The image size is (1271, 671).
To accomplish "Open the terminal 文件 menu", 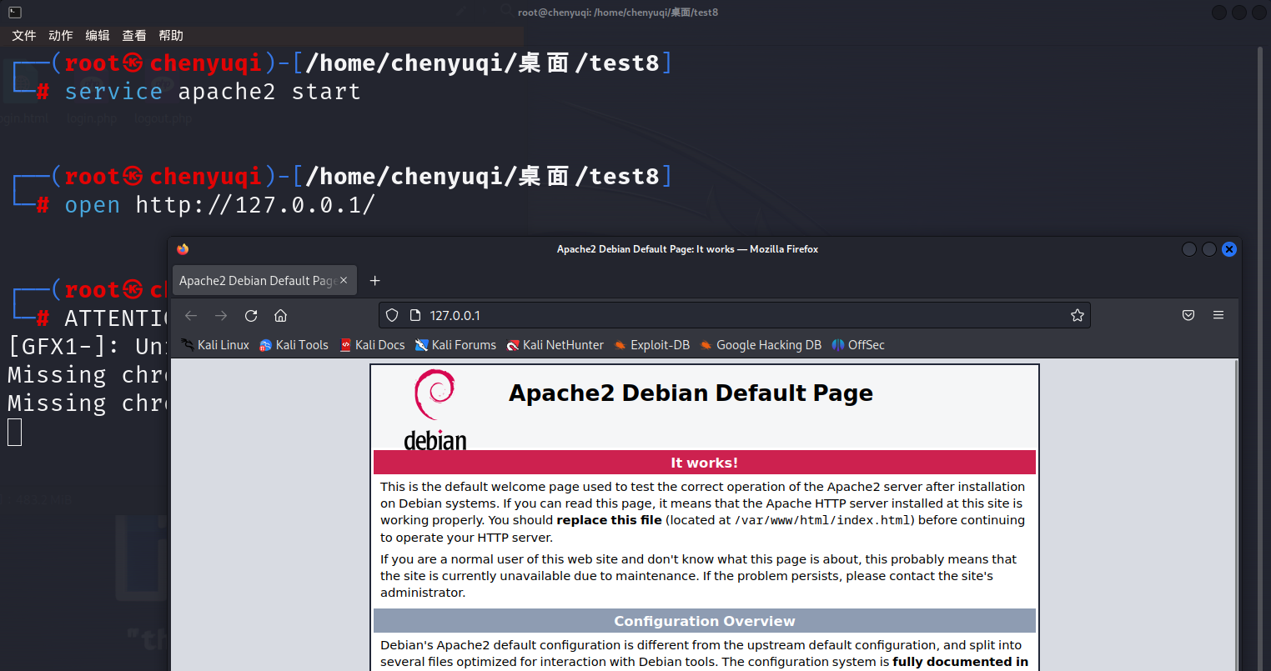I will point(24,35).
